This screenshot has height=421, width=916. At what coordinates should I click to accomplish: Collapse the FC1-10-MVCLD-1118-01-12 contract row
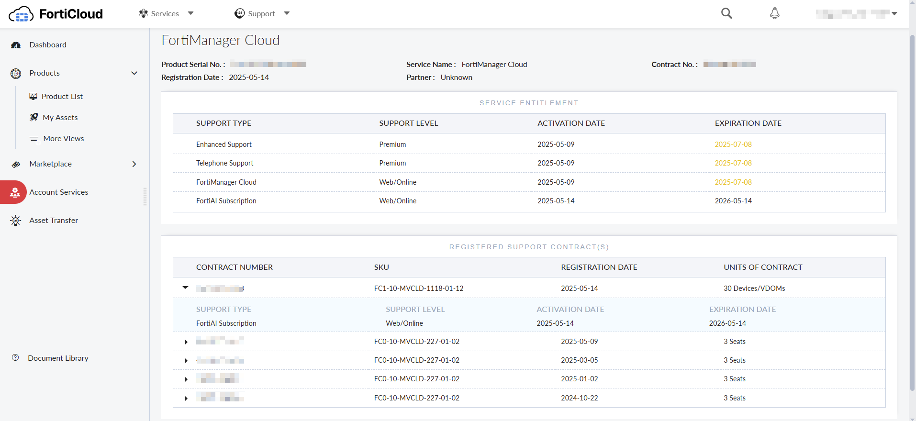coord(186,288)
